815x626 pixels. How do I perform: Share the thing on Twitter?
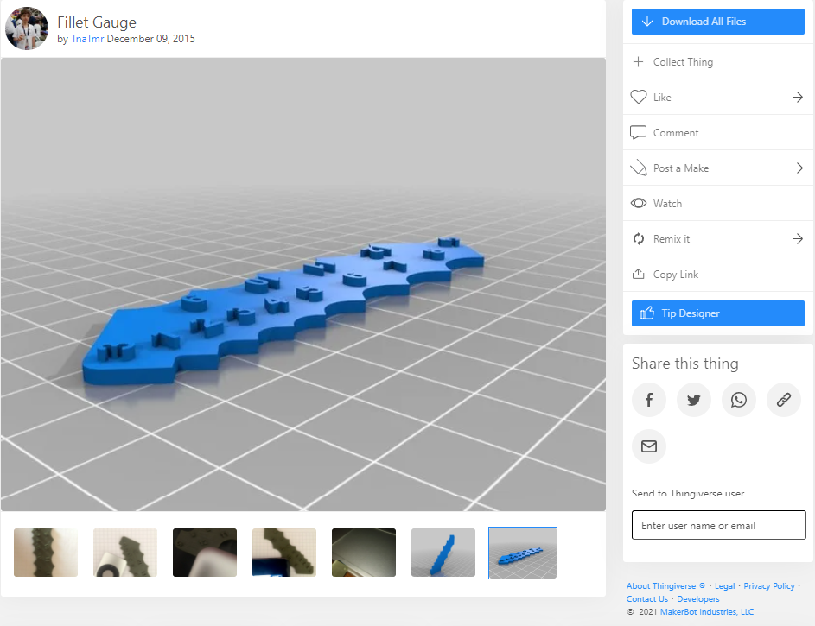[694, 400]
